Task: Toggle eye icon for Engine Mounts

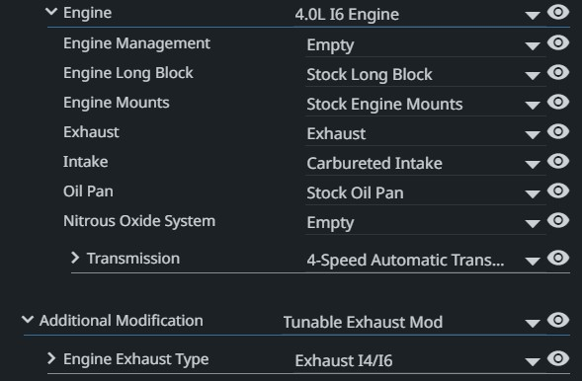Action: tap(558, 102)
